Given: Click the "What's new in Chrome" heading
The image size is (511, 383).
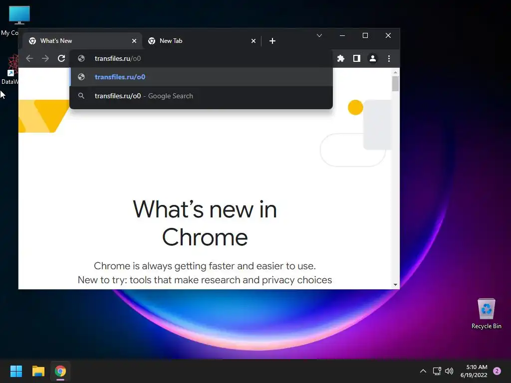Looking at the screenshot, I should click(205, 223).
